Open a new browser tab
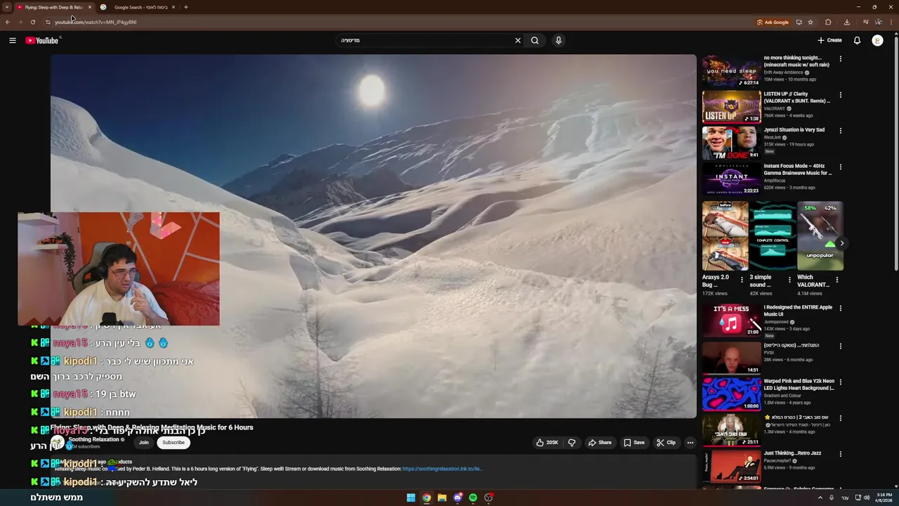Screen dimensions: 899x506 pos(186,7)
